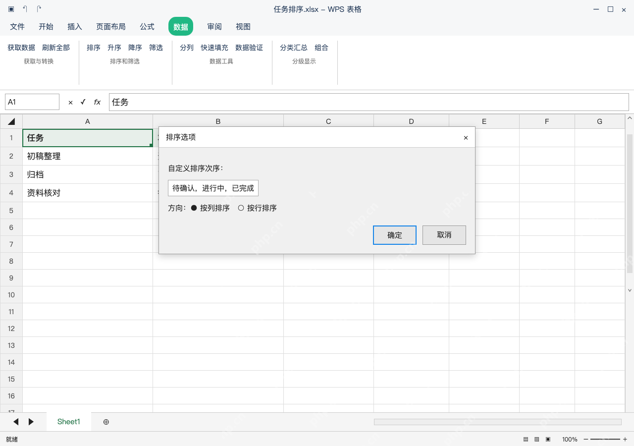The width and height of the screenshot is (634, 446).
Task: Click the undo arrow in the title bar
Action: tap(25, 9)
